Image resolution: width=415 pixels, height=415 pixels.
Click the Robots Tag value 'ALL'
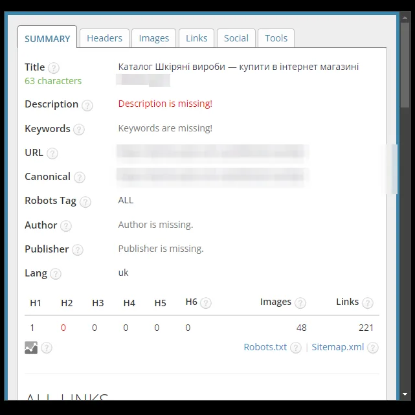pyautogui.click(x=126, y=200)
